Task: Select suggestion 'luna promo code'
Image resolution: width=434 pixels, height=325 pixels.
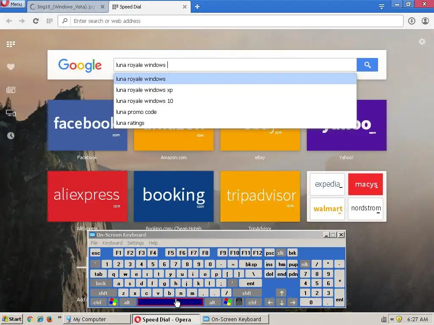Action: point(235,112)
